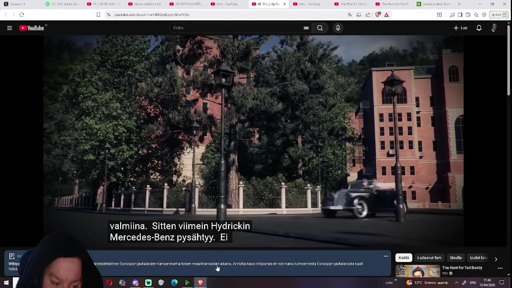Bookmark this page using the bookmark icon
This screenshot has height=288, width=512.
[98, 15]
